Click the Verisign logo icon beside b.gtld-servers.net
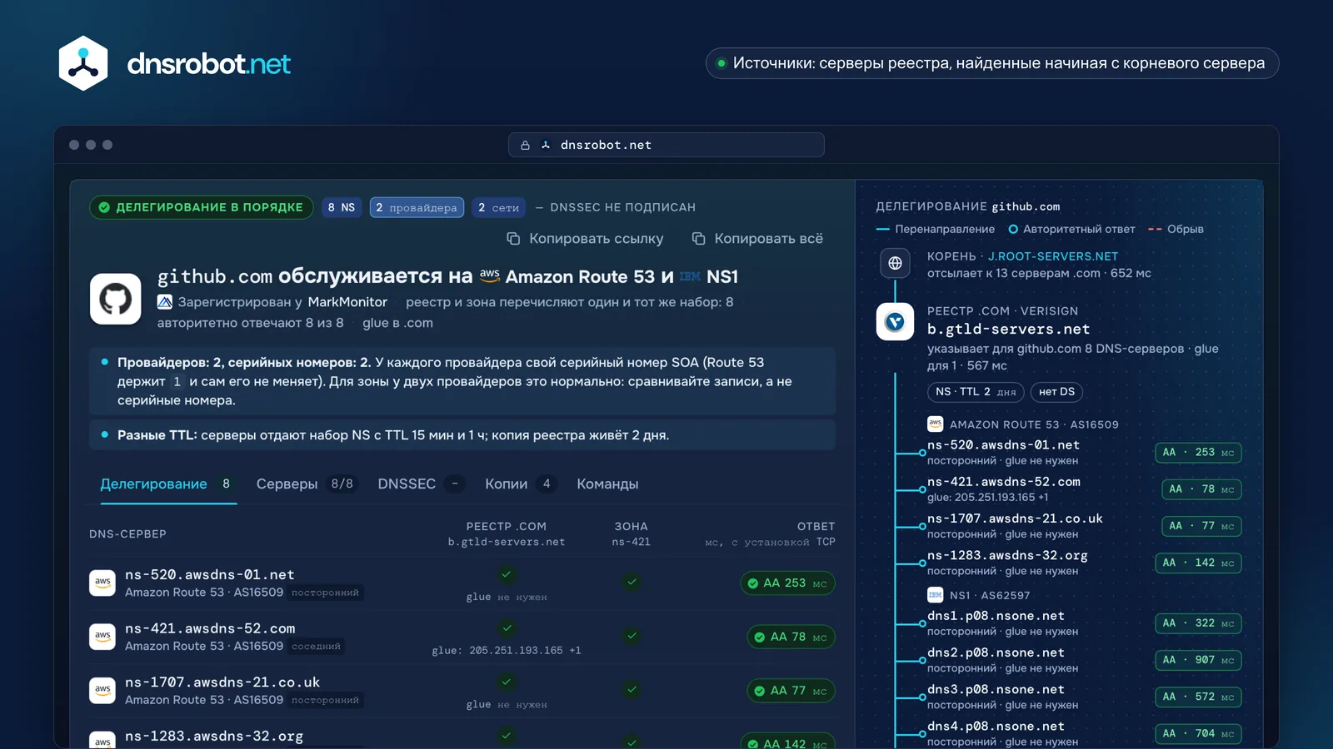 tap(895, 321)
